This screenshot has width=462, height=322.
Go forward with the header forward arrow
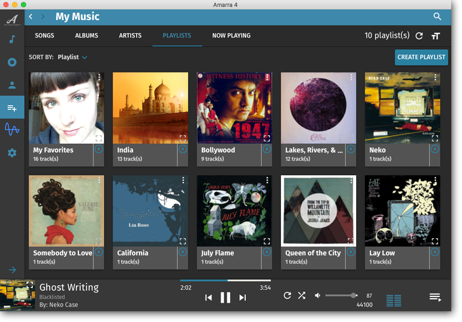click(x=43, y=16)
